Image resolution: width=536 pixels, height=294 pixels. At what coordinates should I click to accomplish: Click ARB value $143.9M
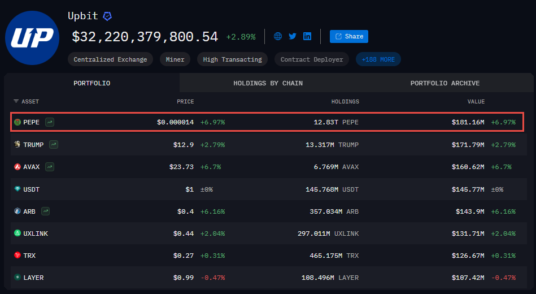tap(470, 211)
